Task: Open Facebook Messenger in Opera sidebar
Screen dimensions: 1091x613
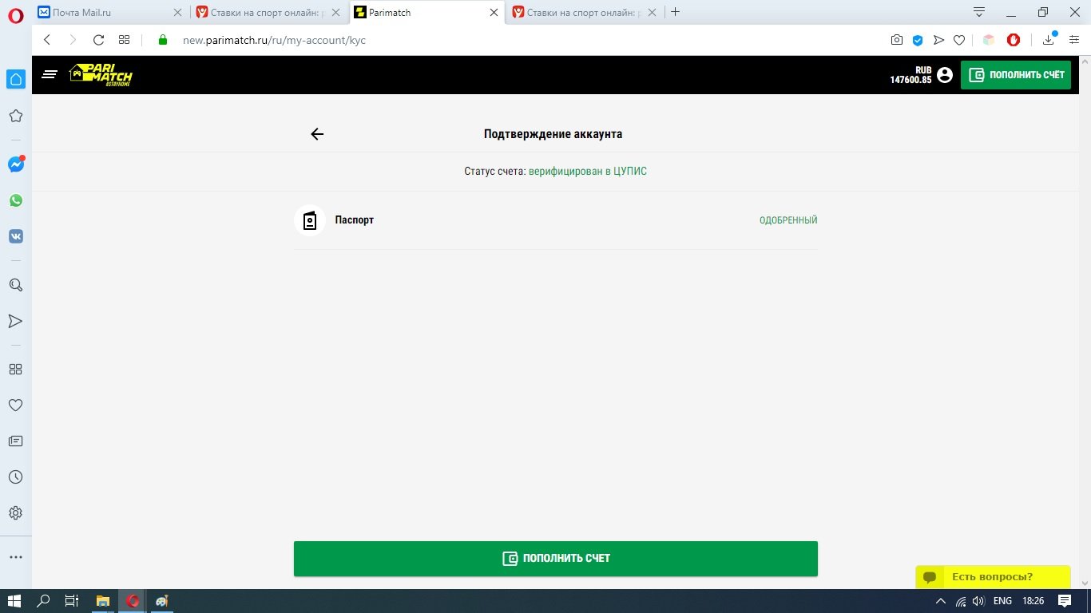Action: click(15, 164)
